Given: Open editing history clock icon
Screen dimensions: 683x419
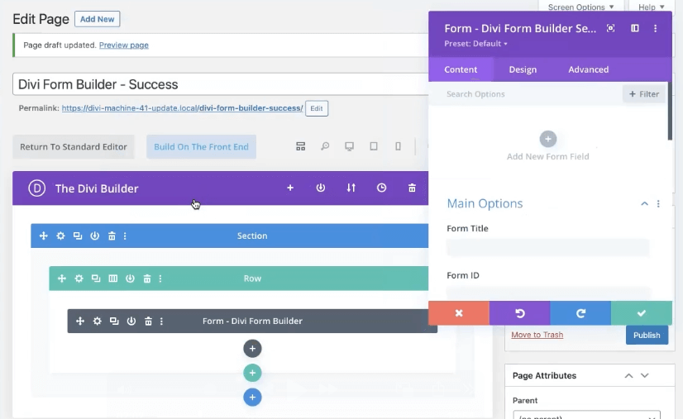Looking at the screenshot, I should pos(381,188).
